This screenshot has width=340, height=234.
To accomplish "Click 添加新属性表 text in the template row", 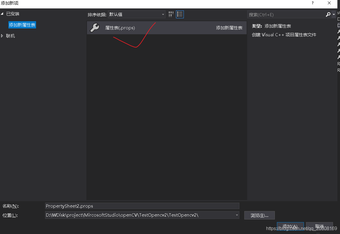I will point(229,28).
